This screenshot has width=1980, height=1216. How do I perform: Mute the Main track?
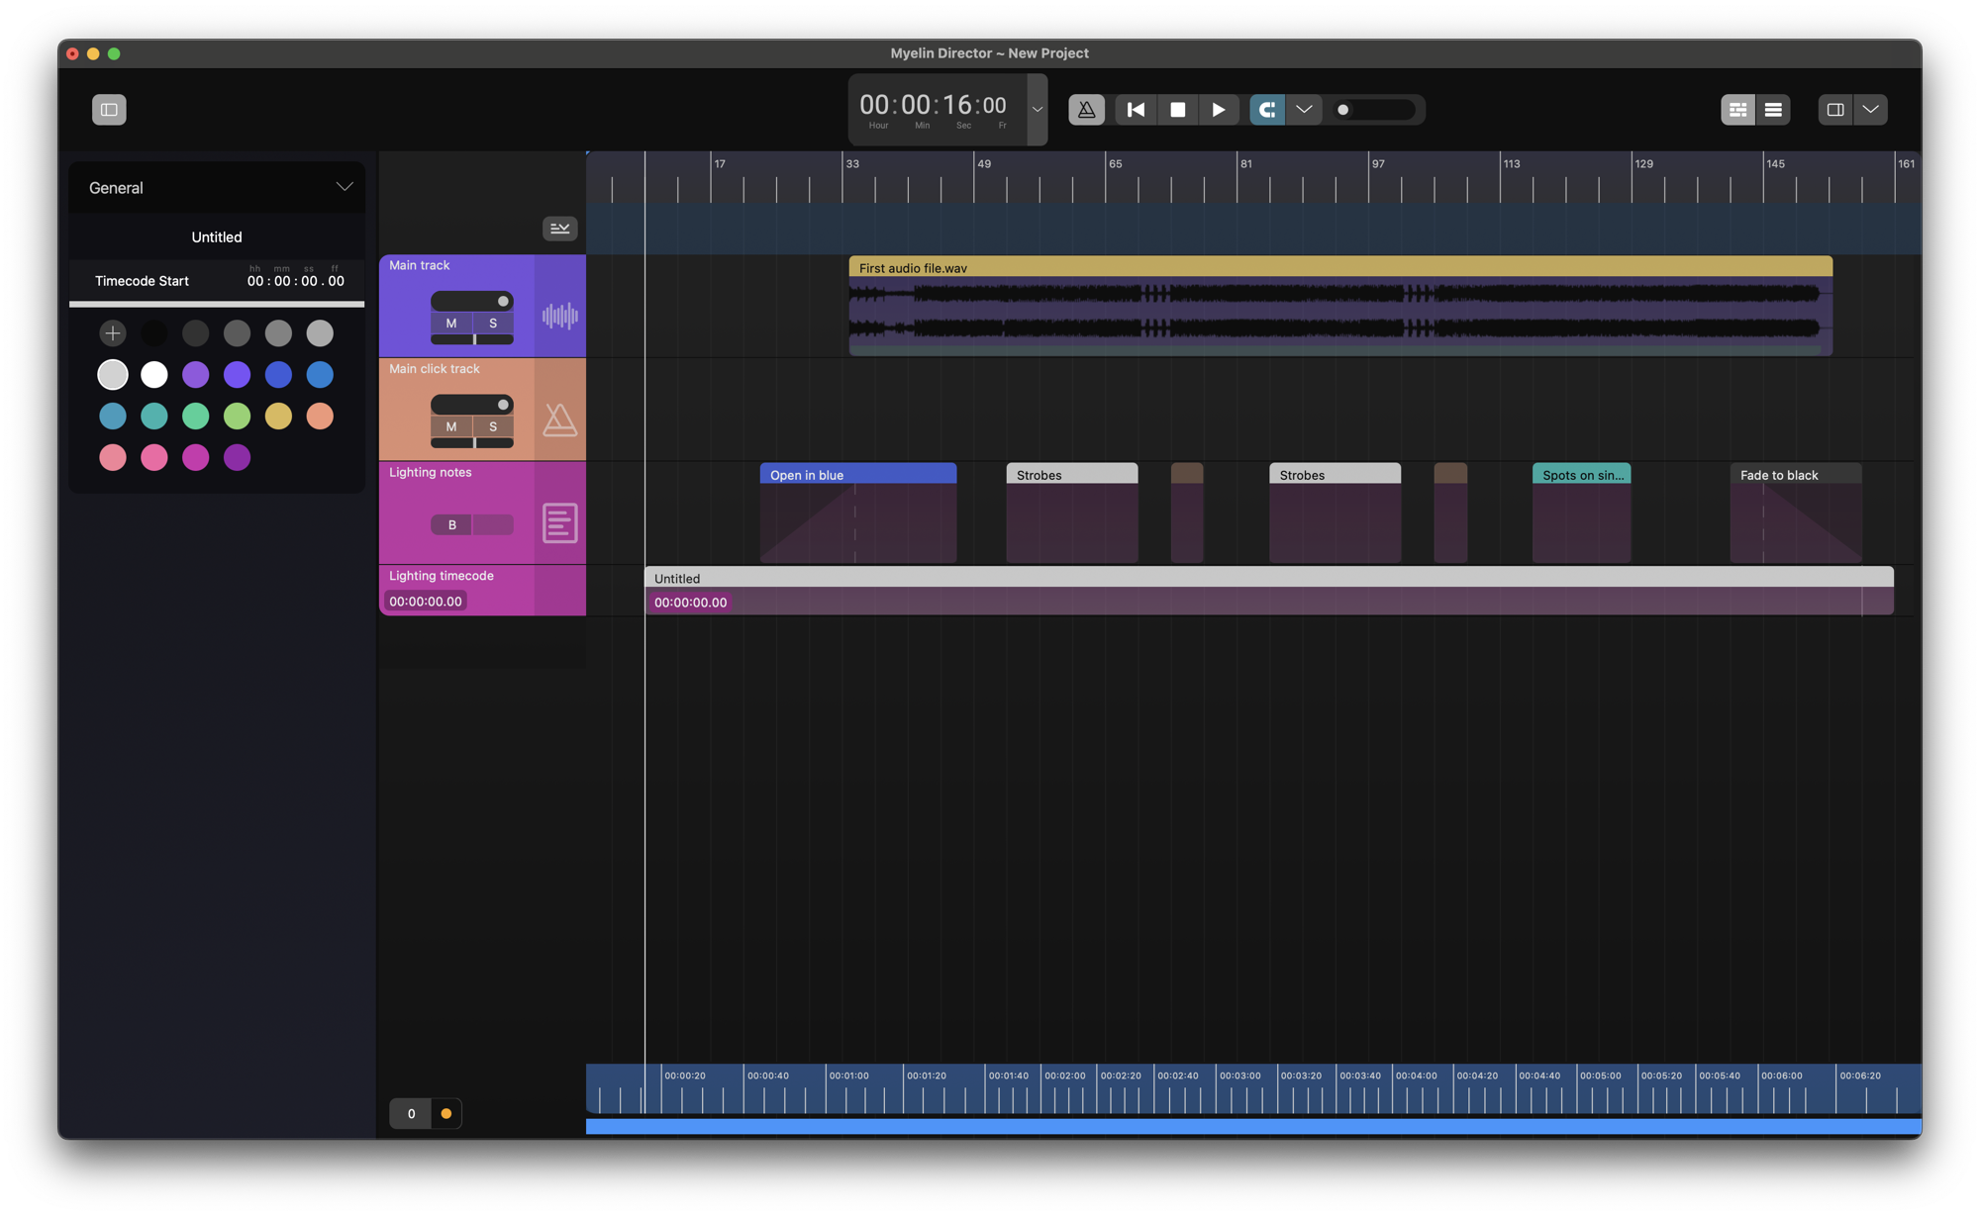(x=451, y=324)
